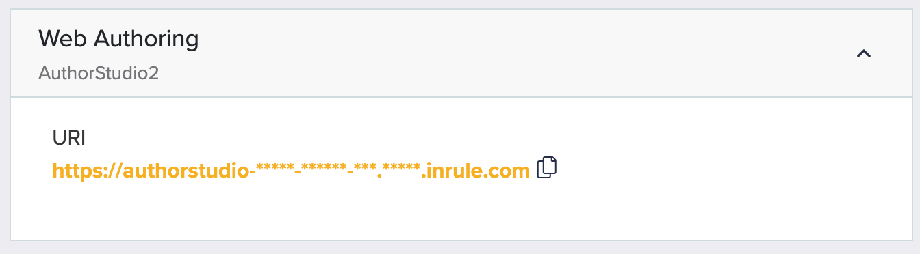Toggle the up-arrow in panel header
Screen dimensions: 920x254
coord(864,53)
